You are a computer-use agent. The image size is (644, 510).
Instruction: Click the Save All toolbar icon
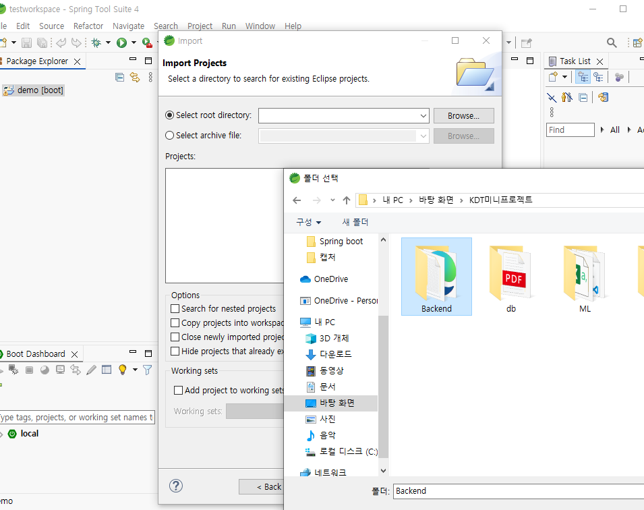[42, 42]
